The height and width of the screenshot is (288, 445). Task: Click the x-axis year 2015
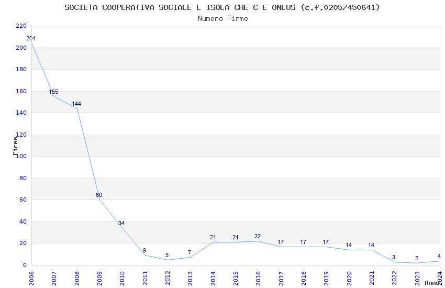click(x=236, y=279)
